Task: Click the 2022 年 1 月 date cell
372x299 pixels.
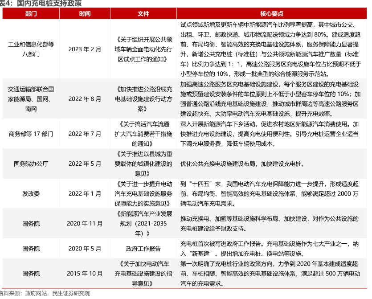Action: pos(85,193)
